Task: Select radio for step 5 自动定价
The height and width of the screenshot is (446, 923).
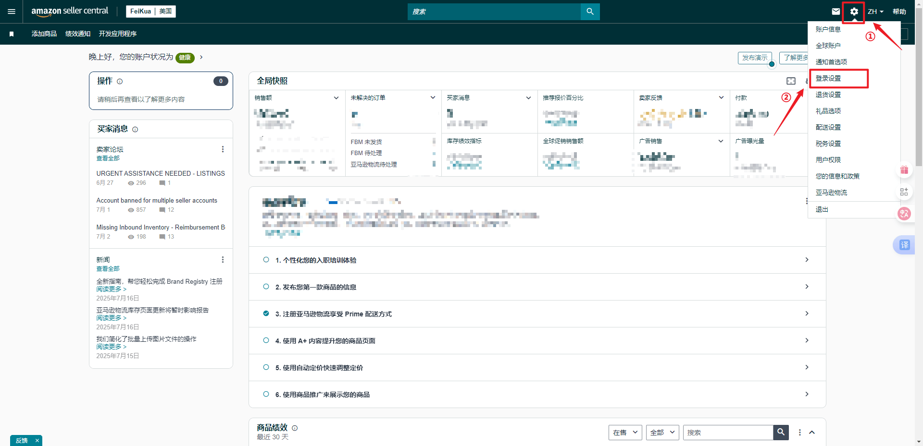Action: click(x=266, y=367)
